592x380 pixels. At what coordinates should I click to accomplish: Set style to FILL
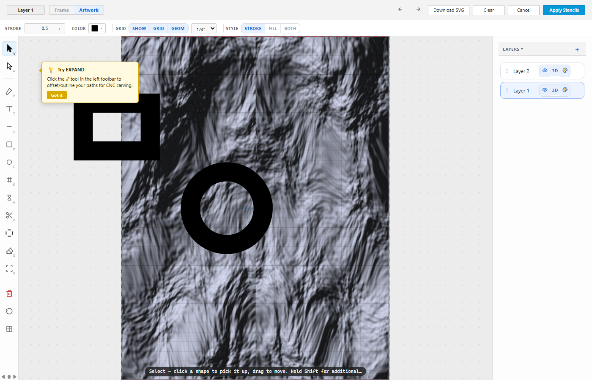(x=273, y=29)
